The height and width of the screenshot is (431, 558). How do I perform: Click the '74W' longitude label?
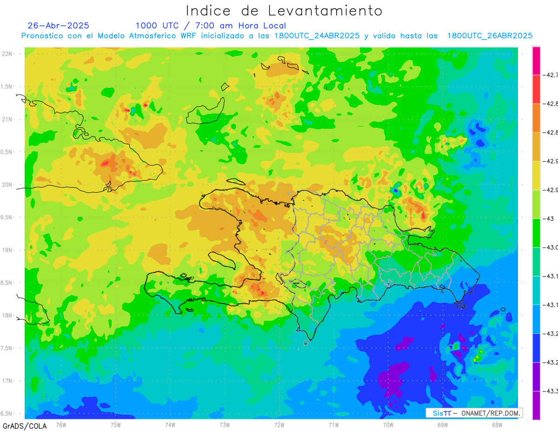click(x=170, y=425)
